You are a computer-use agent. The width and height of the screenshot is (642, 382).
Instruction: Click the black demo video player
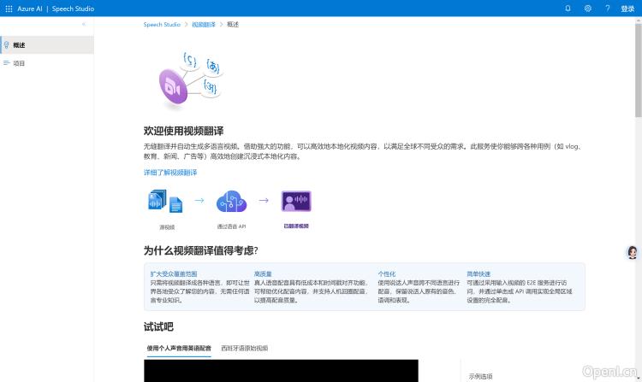click(x=281, y=371)
